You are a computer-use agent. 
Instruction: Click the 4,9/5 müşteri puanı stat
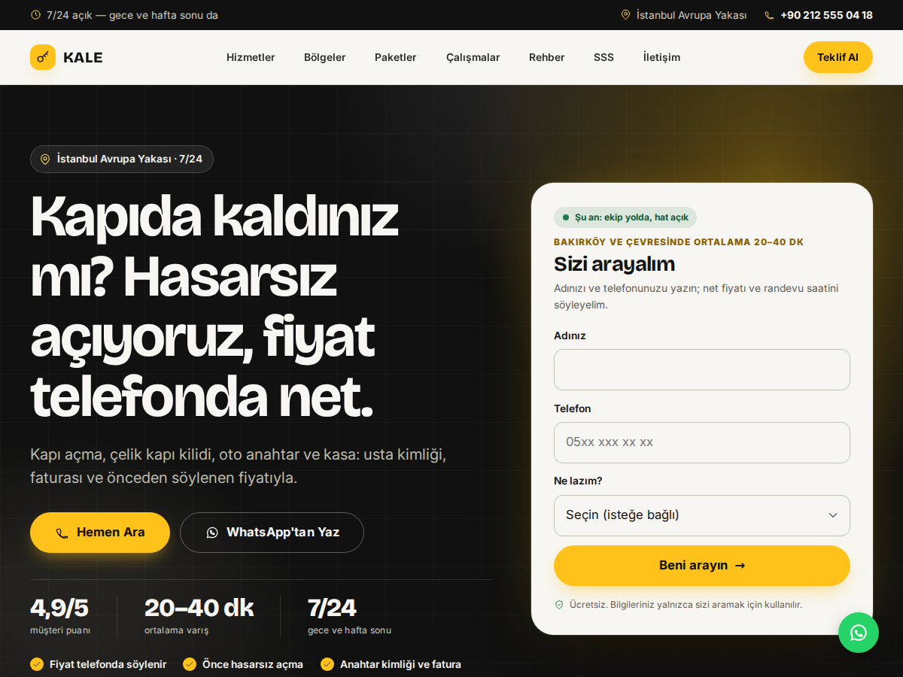coord(60,616)
